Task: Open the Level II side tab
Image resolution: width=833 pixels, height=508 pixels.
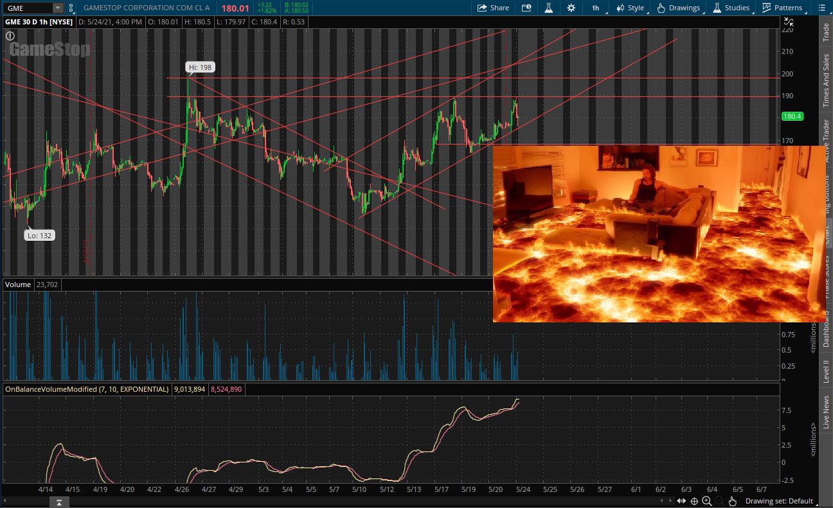Action: 826,371
